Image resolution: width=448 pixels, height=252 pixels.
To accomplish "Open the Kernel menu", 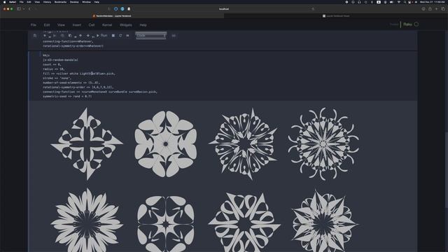I will (107, 25).
